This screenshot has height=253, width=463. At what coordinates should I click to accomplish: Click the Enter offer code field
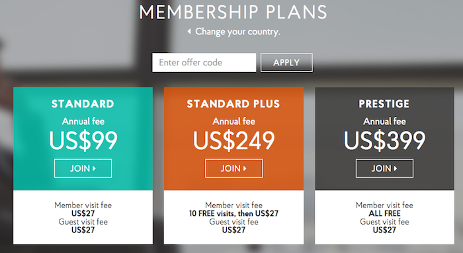click(204, 63)
